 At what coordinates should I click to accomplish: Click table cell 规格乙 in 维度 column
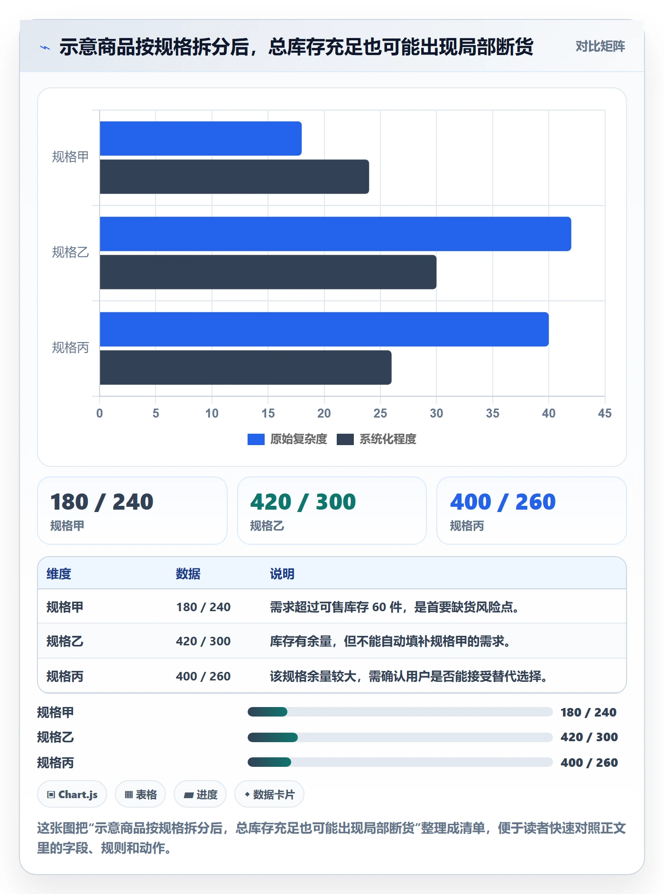[x=65, y=641]
